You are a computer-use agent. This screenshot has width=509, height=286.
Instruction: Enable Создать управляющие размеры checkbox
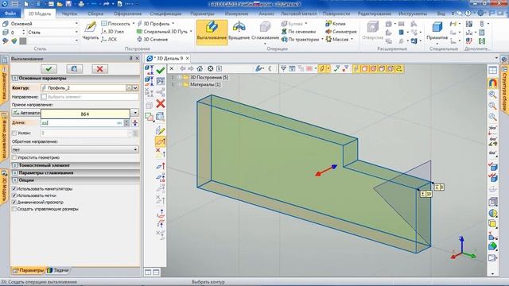click(x=14, y=209)
